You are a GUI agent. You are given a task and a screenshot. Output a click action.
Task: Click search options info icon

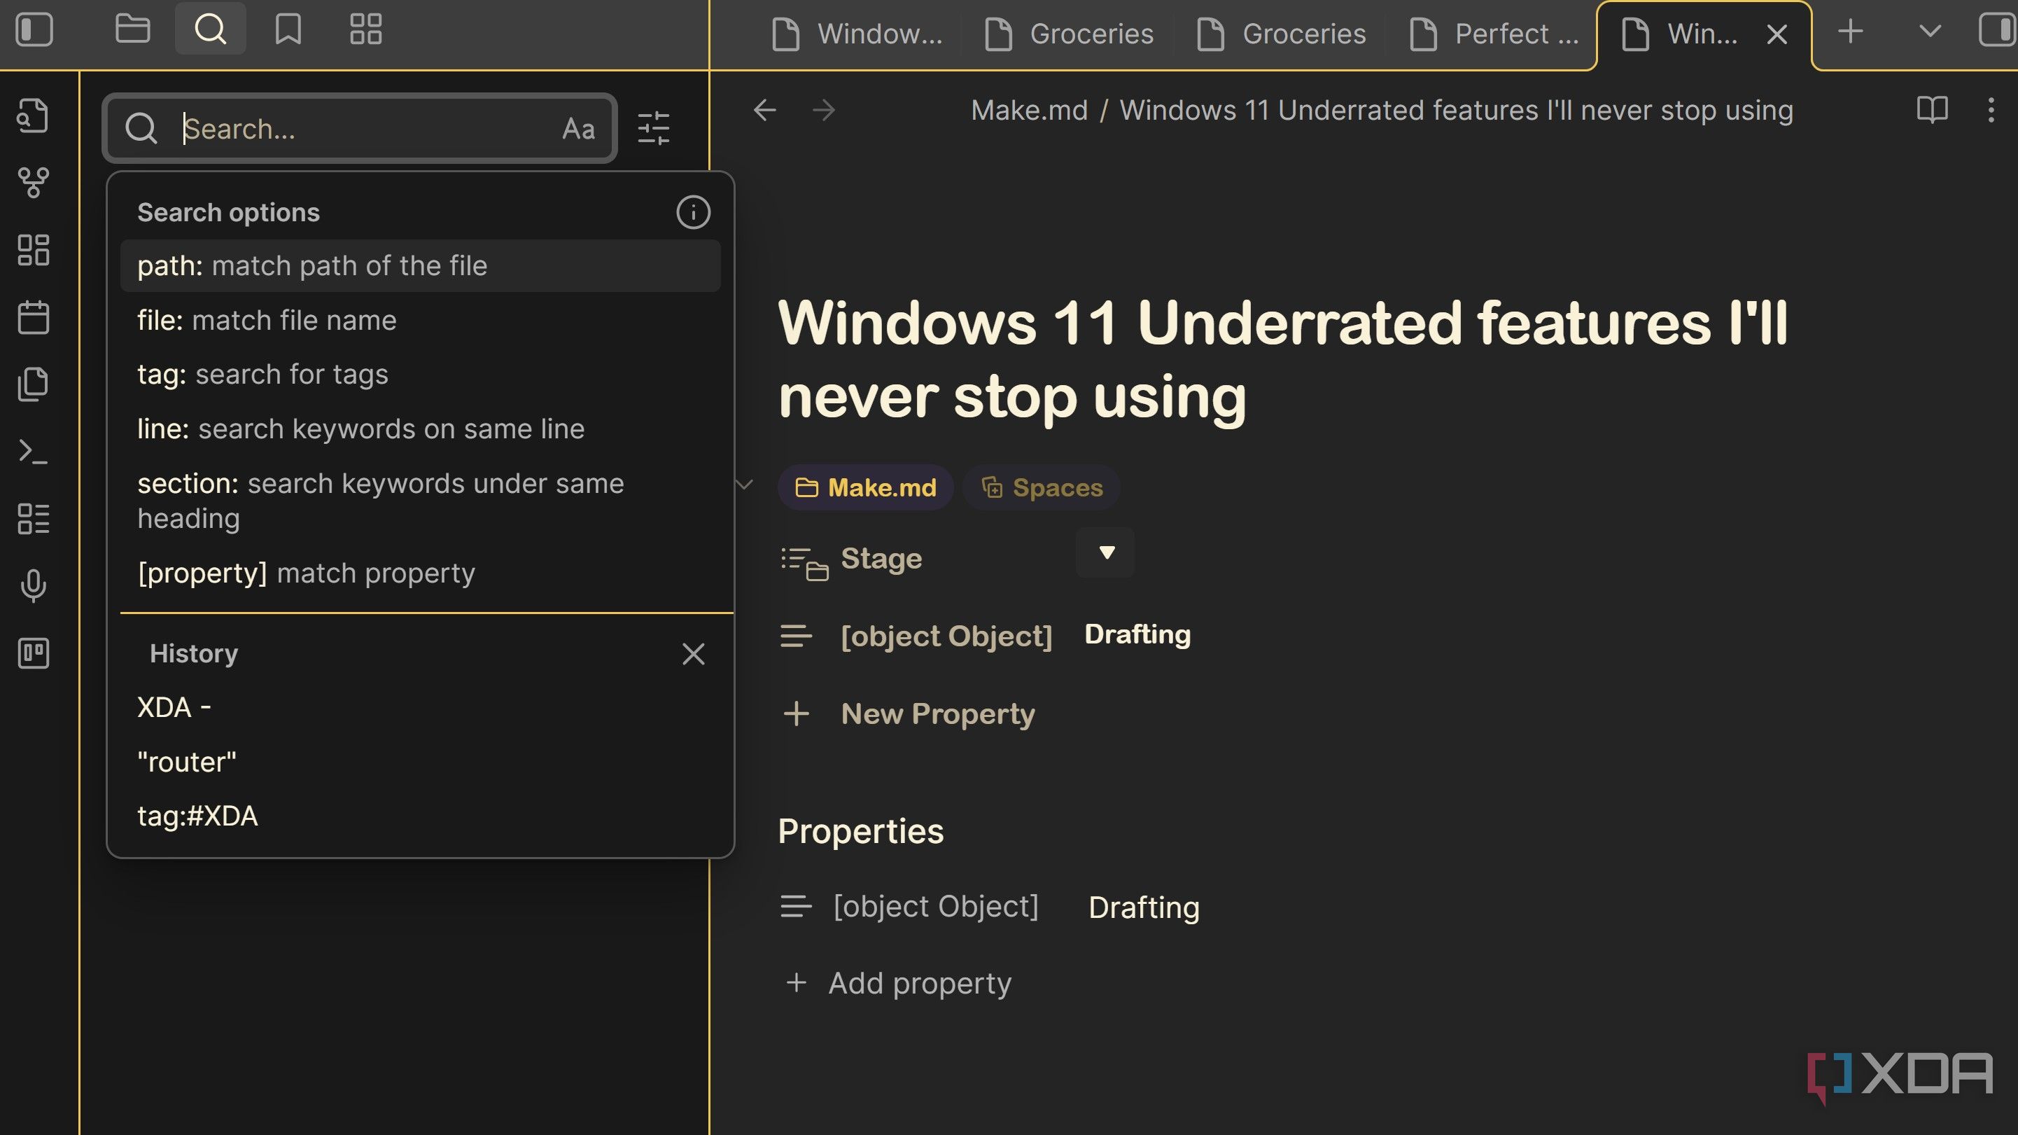pyautogui.click(x=692, y=212)
